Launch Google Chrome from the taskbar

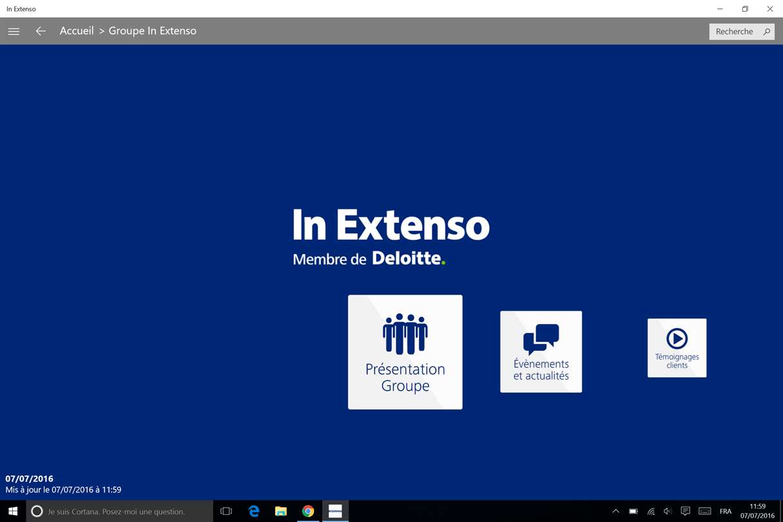coord(308,511)
